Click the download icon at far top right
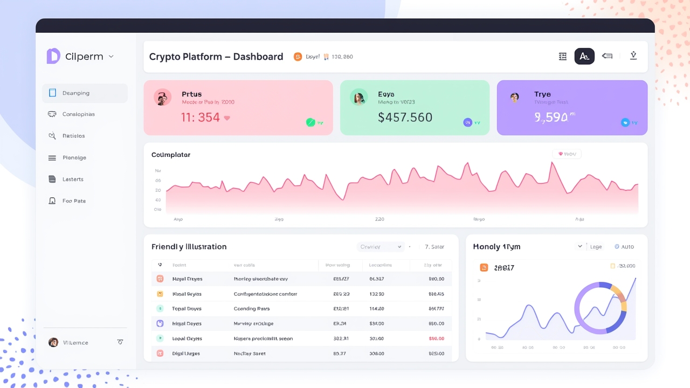Viewport: 690px width, 388px height. click(x=633, y=56)
